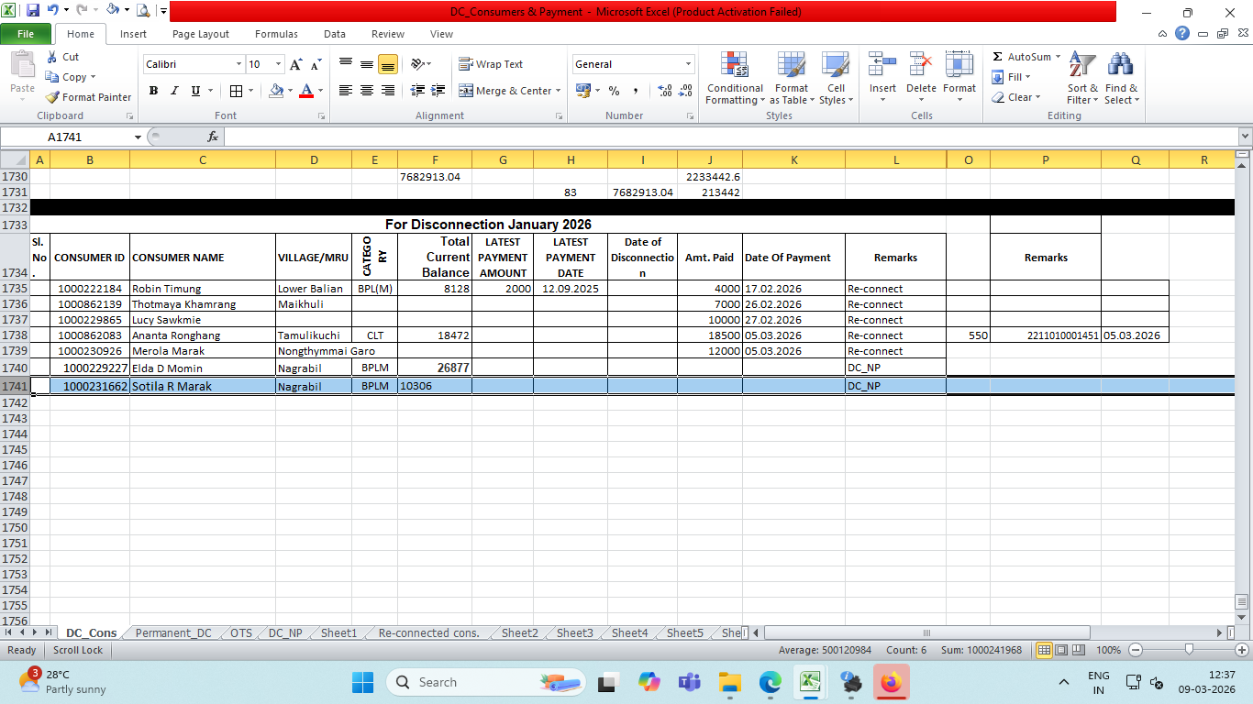Open the Permanent_DC sheet tab

pyautogui.click(x=173, y=633)
